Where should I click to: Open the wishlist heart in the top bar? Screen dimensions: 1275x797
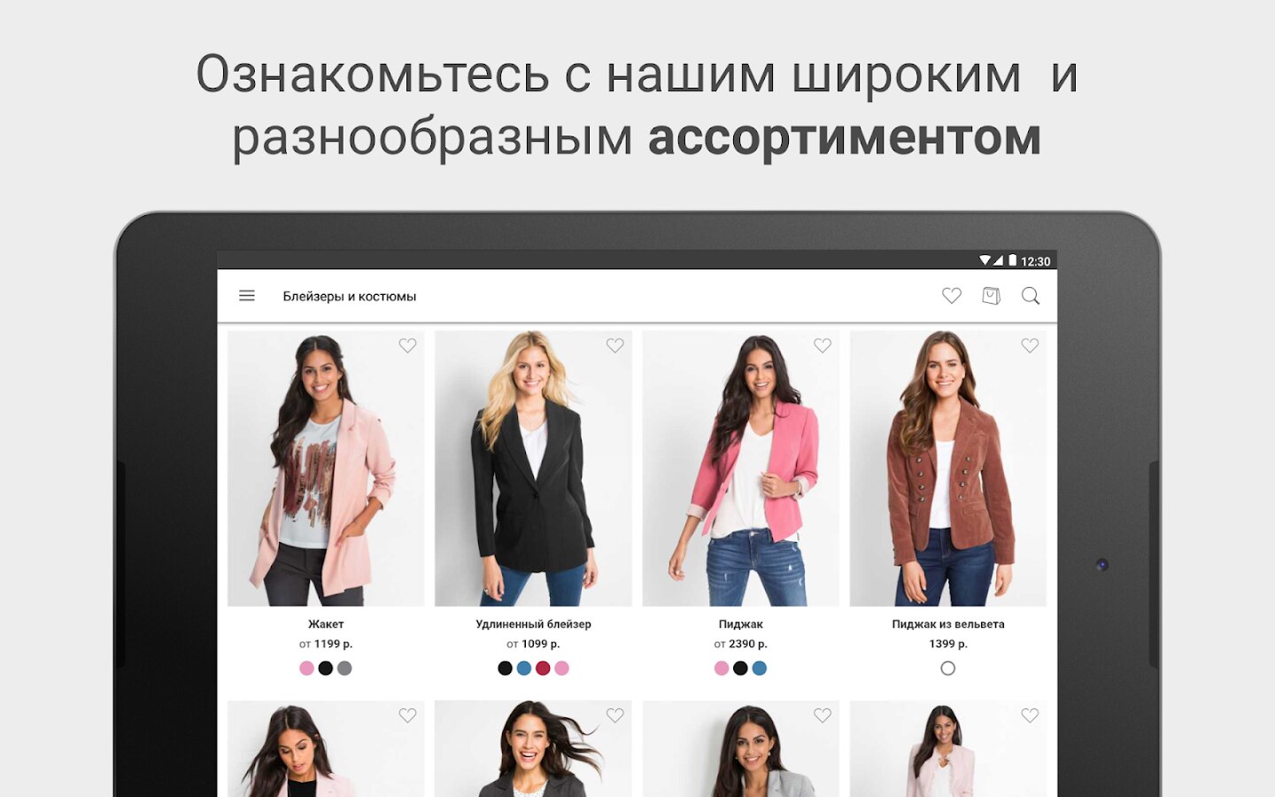pyautogui.click(x=952, y=296)
